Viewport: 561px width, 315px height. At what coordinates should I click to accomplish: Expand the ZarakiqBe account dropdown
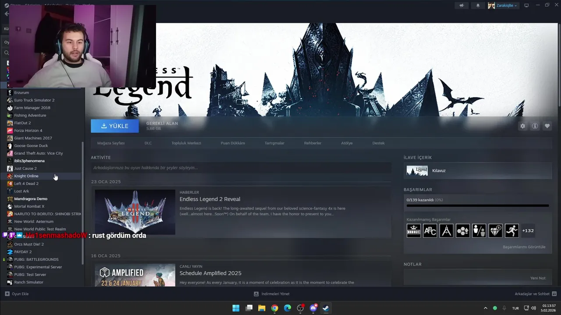coord(503,5)
